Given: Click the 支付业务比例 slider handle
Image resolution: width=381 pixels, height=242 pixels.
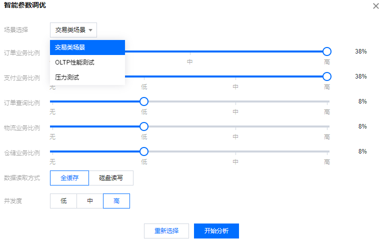Looking at the screenshot, I should (x=327, y=76).
